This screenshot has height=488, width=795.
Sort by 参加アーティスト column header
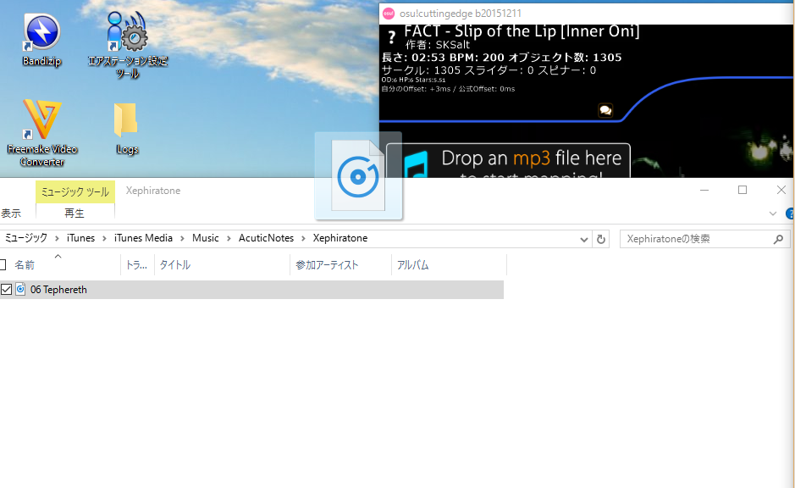coord(340,264)
